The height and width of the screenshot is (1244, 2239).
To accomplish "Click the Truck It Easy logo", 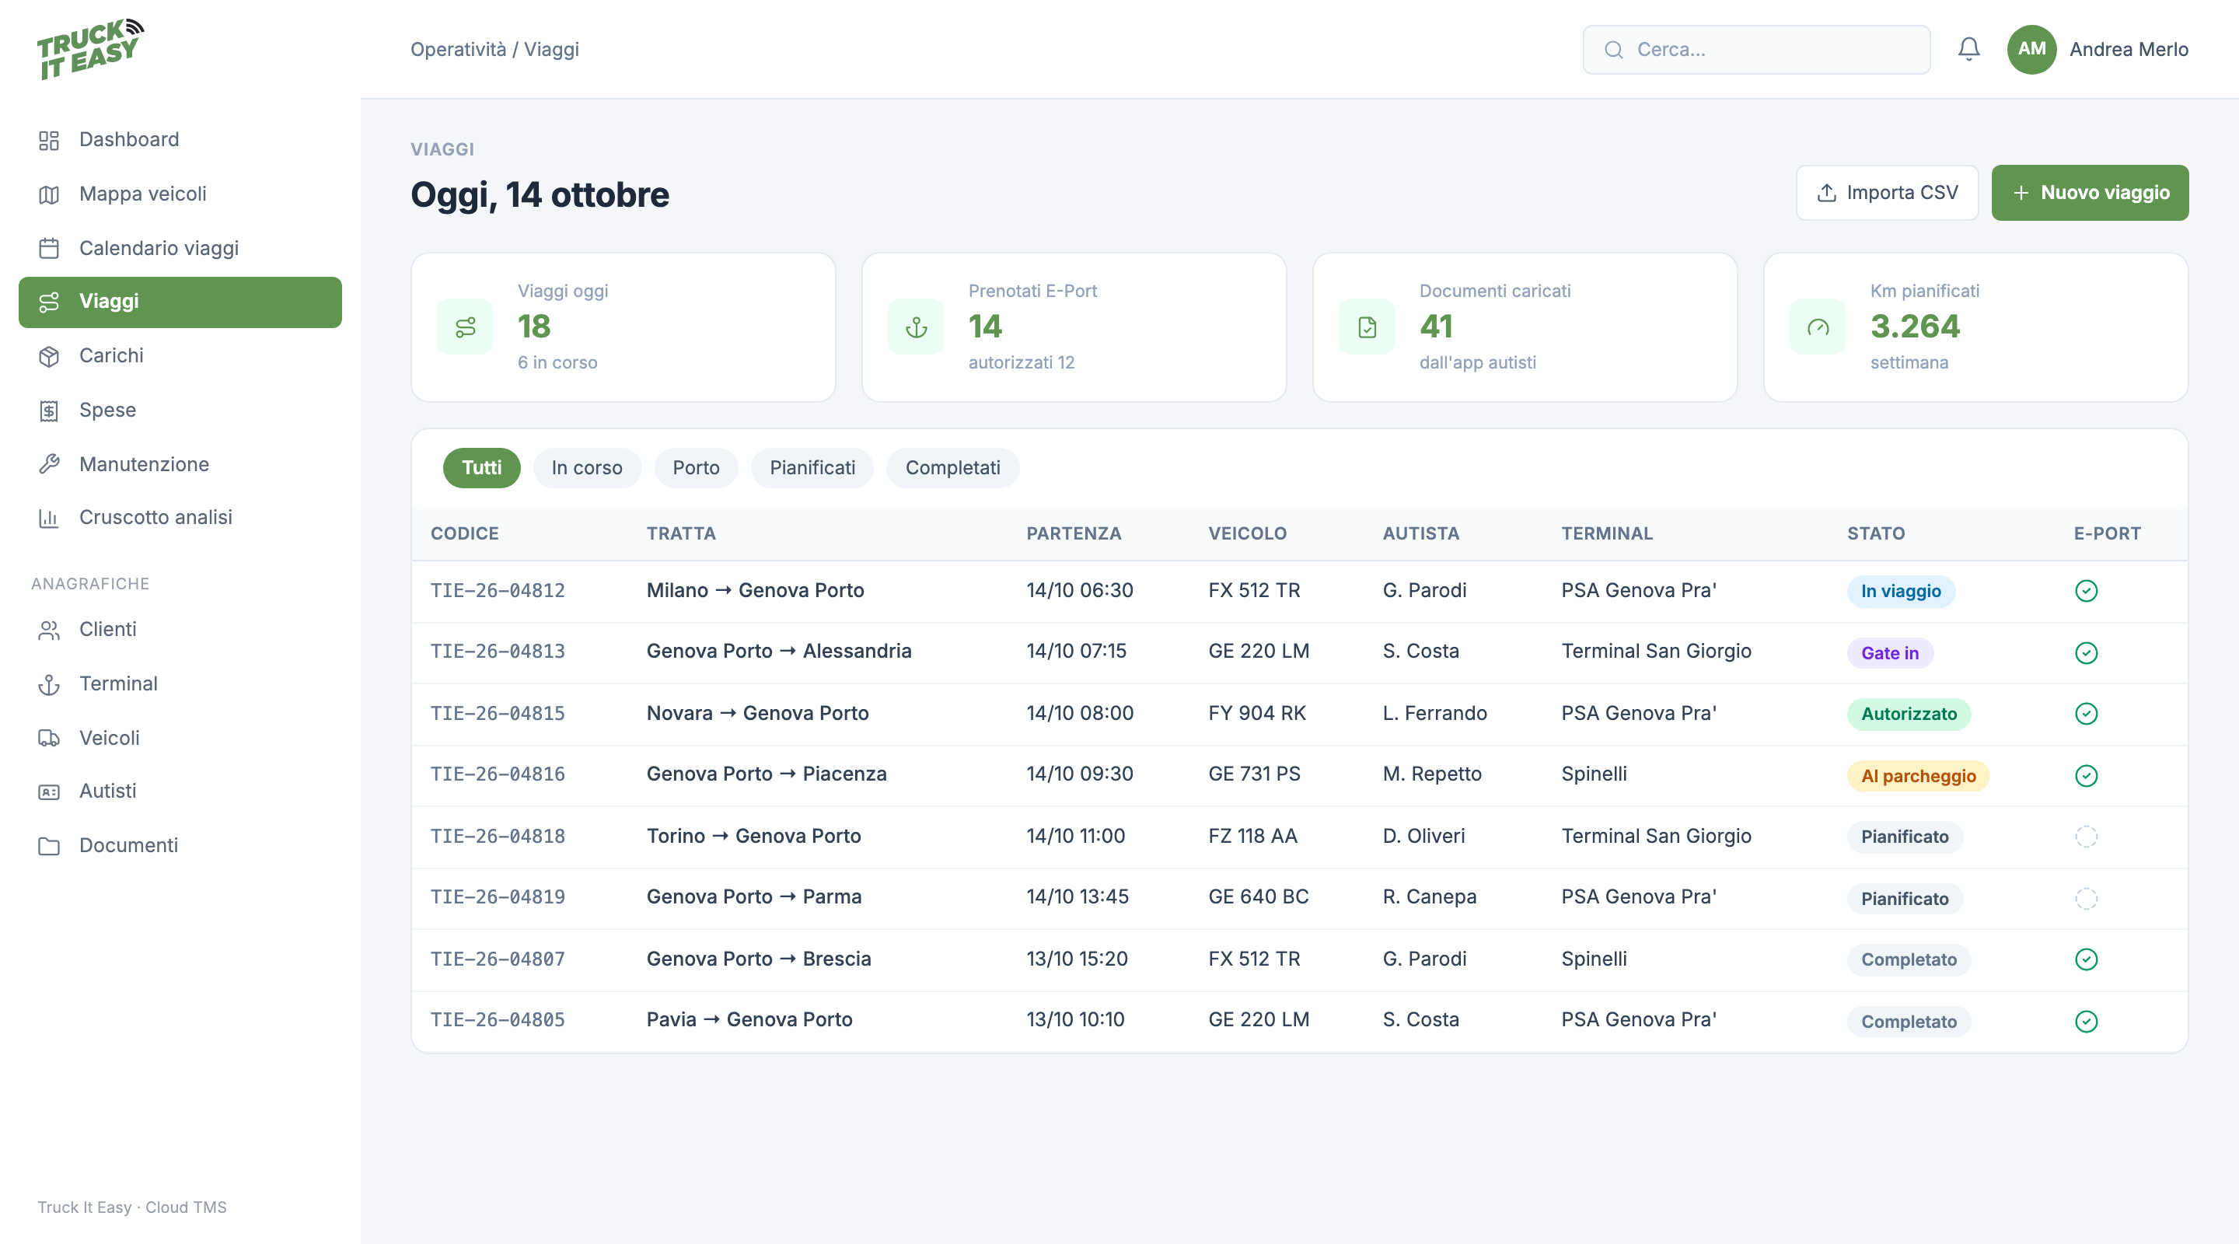I will pos(90,49).
